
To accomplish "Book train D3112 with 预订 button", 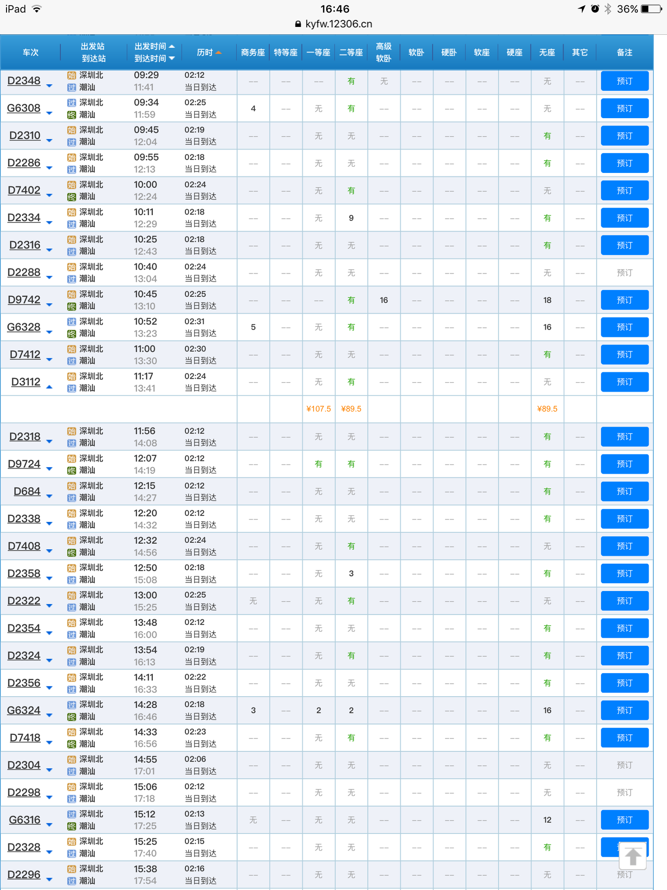I will click(624, 382).
